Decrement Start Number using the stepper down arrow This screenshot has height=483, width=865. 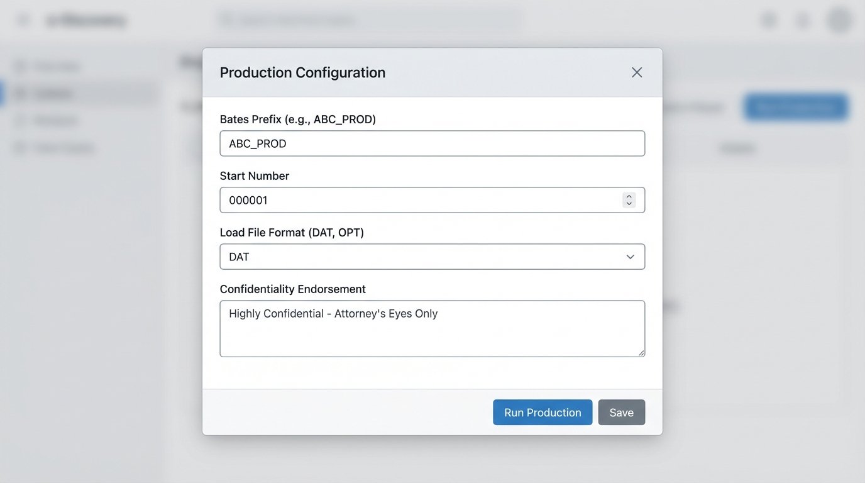click(x=629, y=203)
